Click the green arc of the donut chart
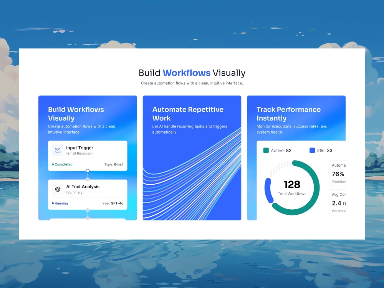This screenshot has width=384, height=288. (316, 189)
